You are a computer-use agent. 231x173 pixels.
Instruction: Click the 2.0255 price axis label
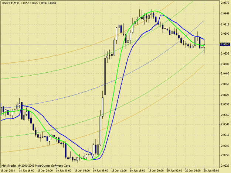click(x=225, y=155)
